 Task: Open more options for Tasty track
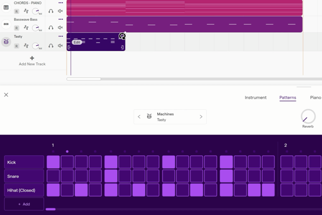[x=61, y=36]
